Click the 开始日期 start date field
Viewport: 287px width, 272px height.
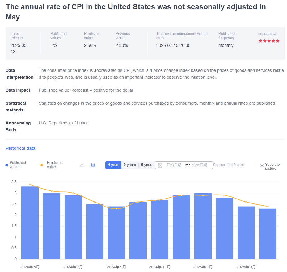click(x=174, y=165)
